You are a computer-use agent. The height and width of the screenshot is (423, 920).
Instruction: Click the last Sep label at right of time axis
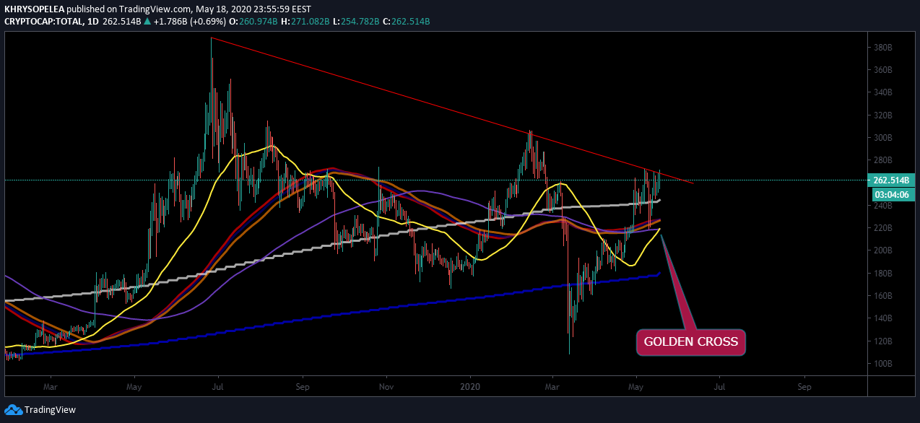coord(804,387)
